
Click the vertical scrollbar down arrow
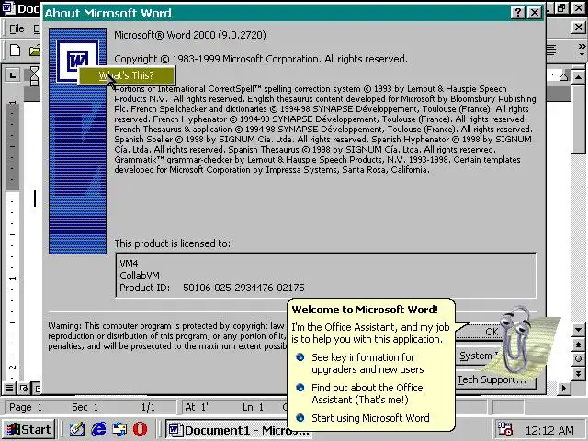578,330
